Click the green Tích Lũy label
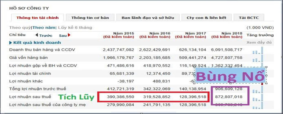283x114 pixels. tap(76, 97)
